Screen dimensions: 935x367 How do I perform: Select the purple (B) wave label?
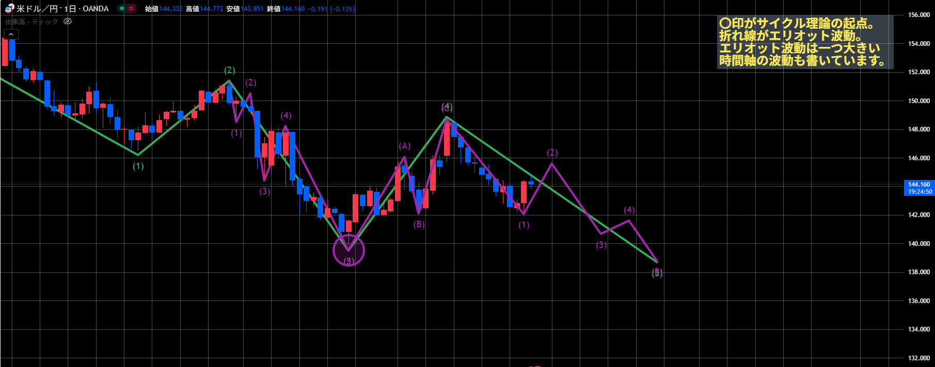coord(419,224)
